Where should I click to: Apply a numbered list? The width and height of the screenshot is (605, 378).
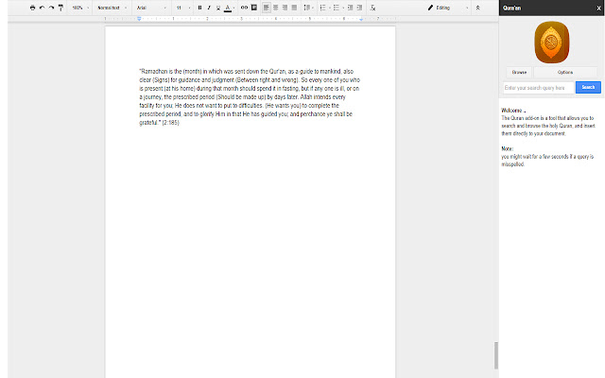tap(325, 8)
